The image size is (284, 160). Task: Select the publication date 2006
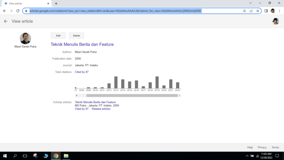pyautogui.click(x=78, y=59)
